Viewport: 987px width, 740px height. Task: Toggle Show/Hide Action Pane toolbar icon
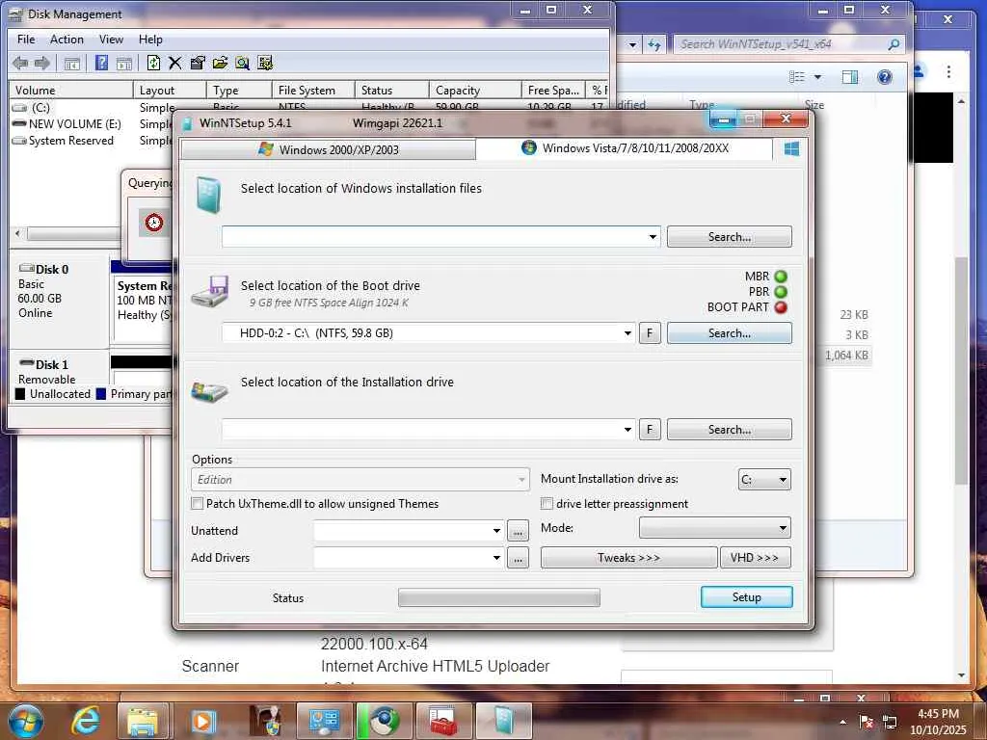coord(124,63)
